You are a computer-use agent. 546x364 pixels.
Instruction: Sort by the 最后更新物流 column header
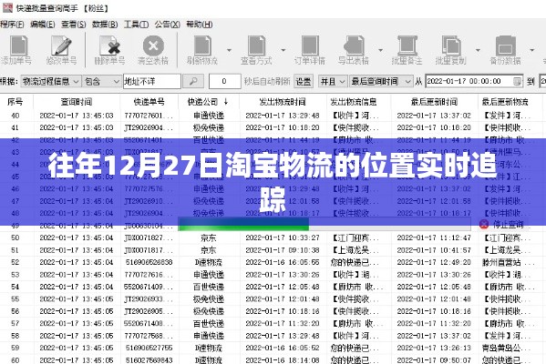(505, 102)
